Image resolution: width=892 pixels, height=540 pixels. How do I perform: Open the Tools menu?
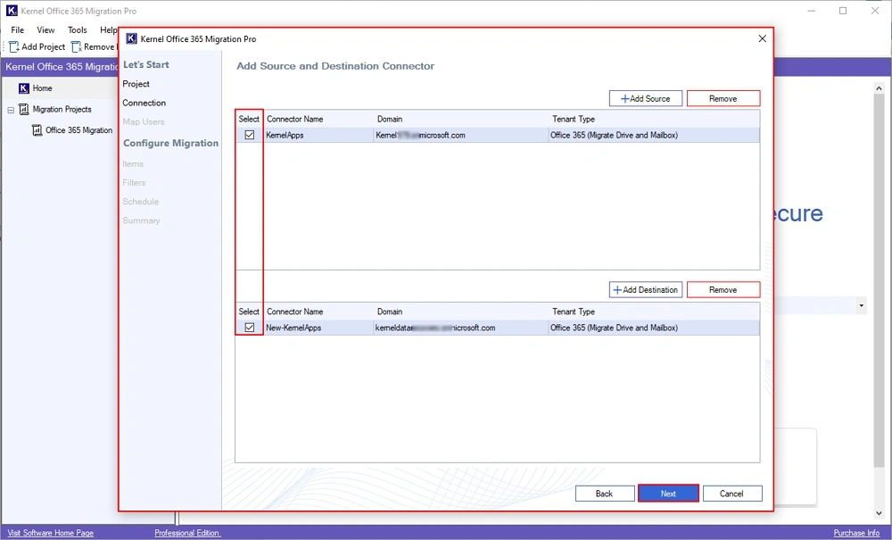(78, 30)
